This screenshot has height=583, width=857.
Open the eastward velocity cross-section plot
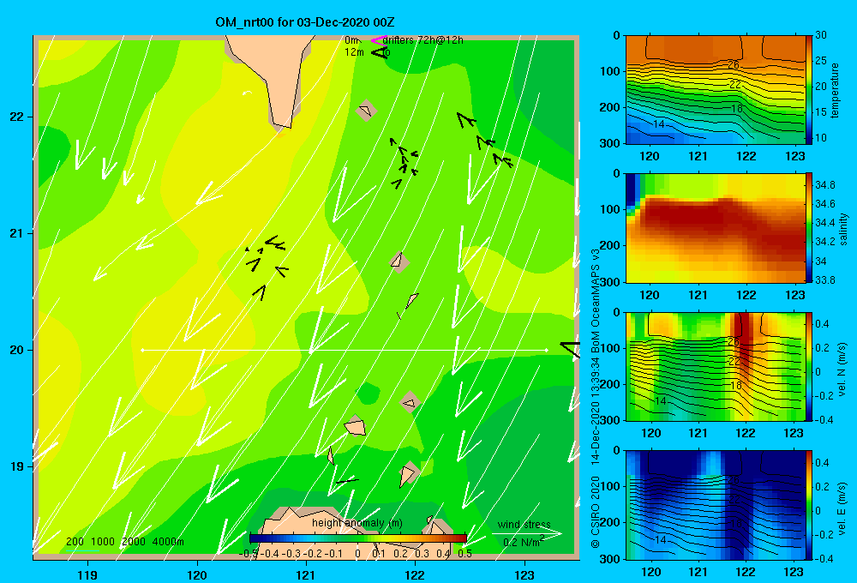coord(716,505)
